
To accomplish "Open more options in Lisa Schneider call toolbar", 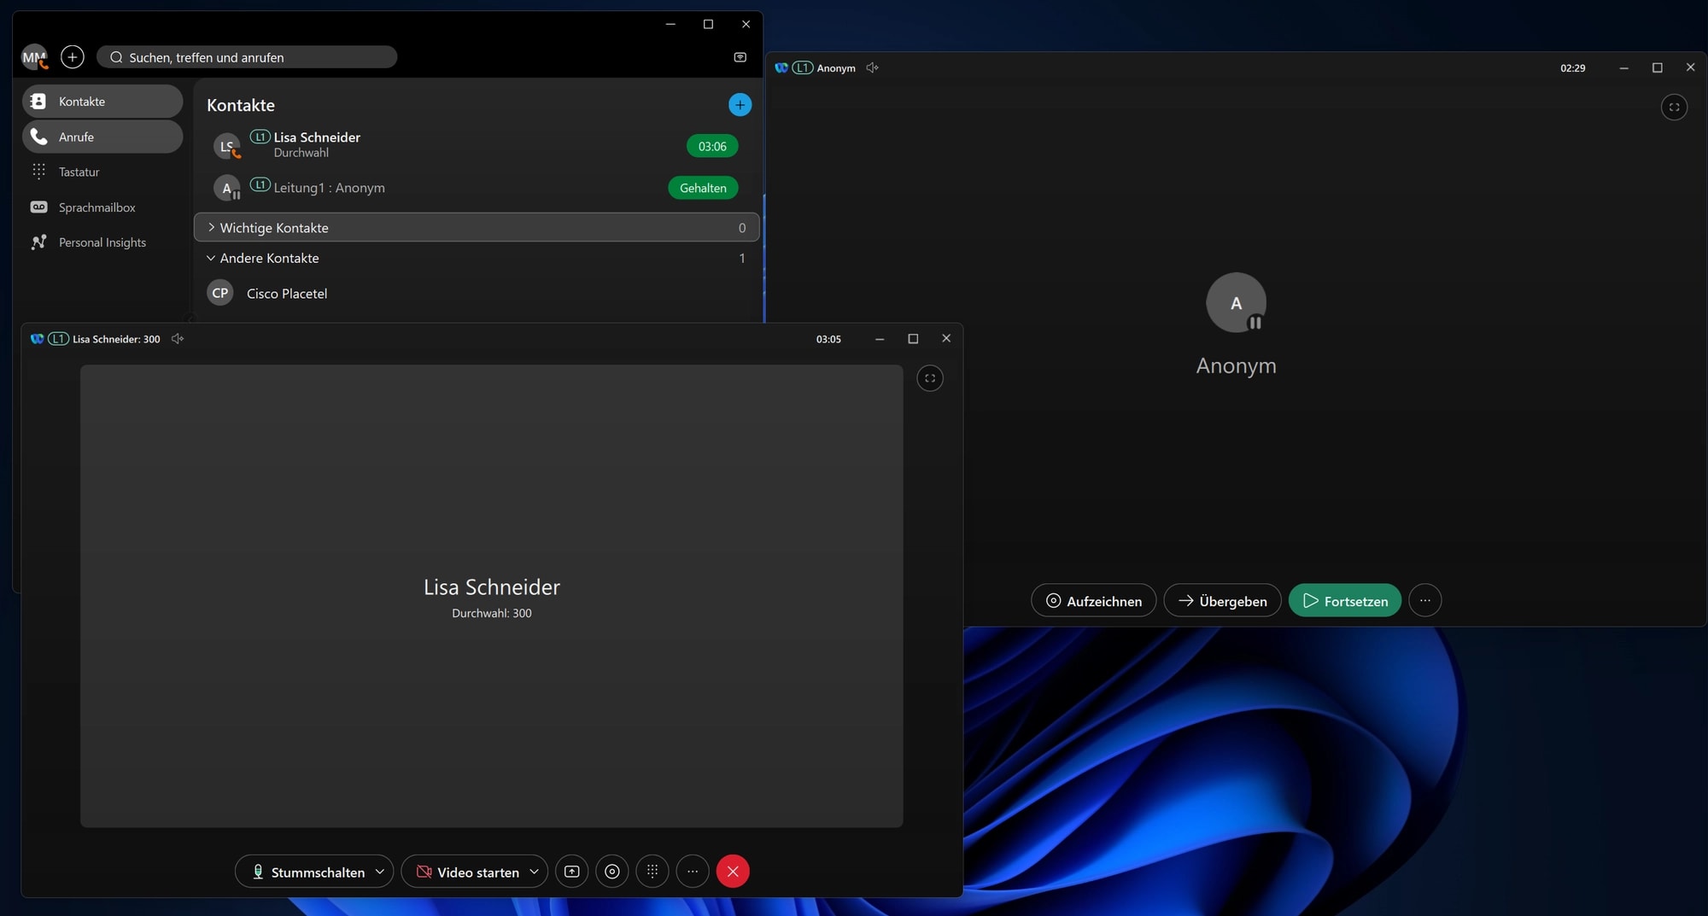I will [693, 872].
